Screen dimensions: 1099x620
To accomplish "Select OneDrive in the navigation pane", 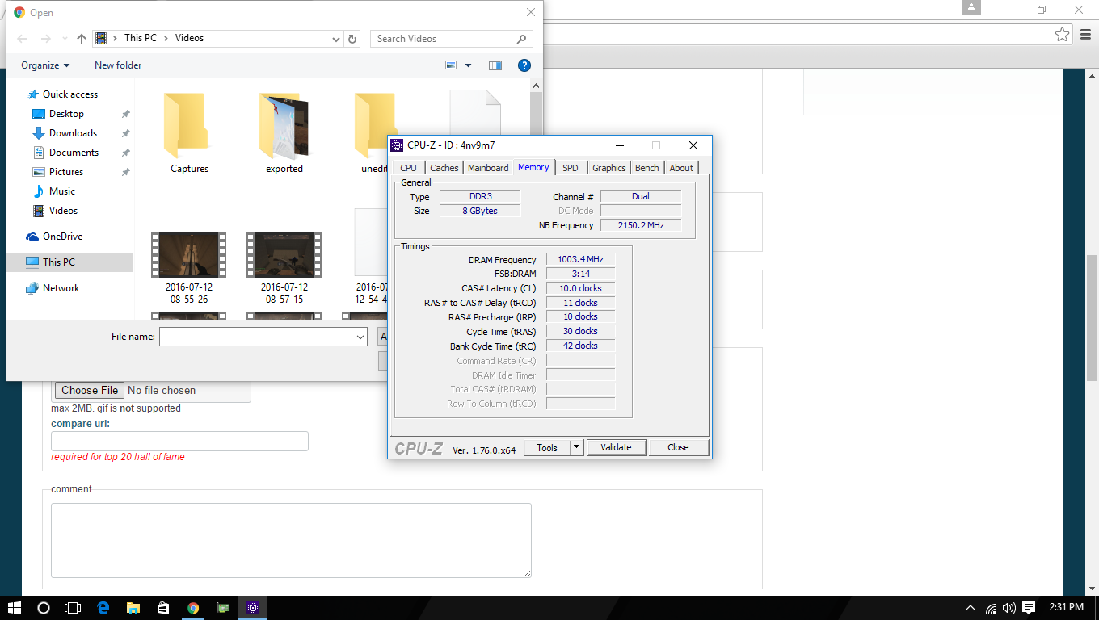I will coord(63,237).
